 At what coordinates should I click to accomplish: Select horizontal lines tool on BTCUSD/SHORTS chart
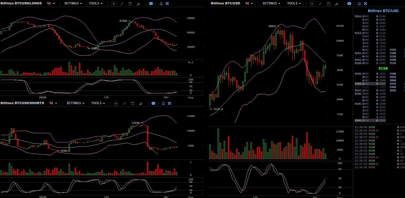pyautogui.click(x=133, y=103)
